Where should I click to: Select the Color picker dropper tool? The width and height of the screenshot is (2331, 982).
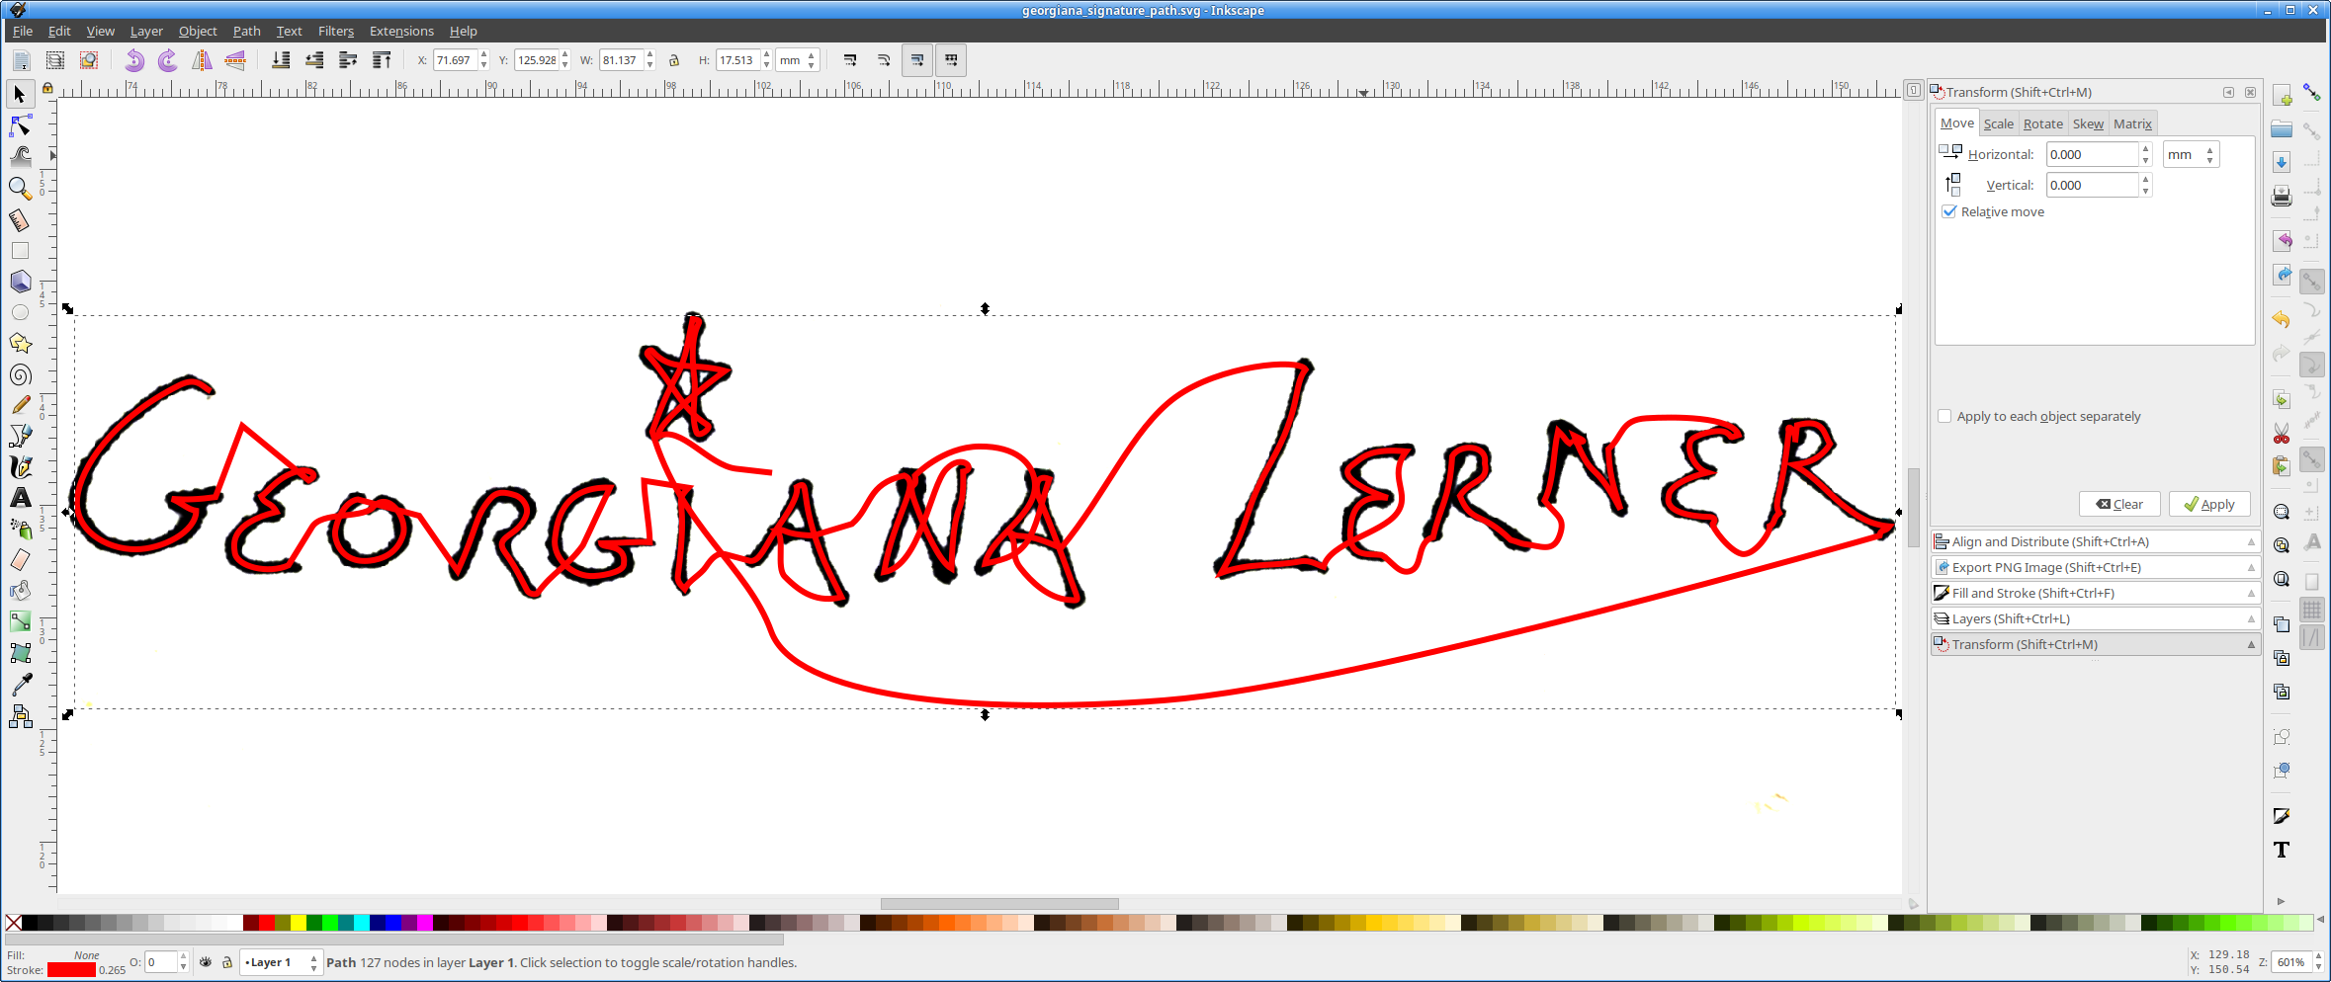tap(20, 684)
